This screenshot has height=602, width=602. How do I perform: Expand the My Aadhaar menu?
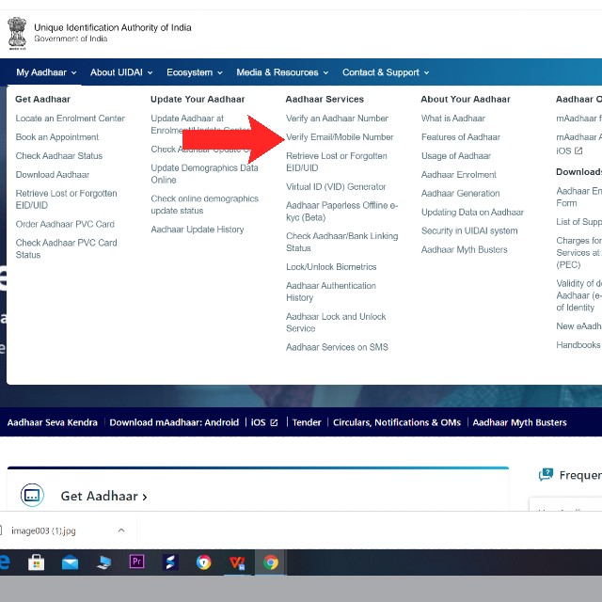(46, 72)
